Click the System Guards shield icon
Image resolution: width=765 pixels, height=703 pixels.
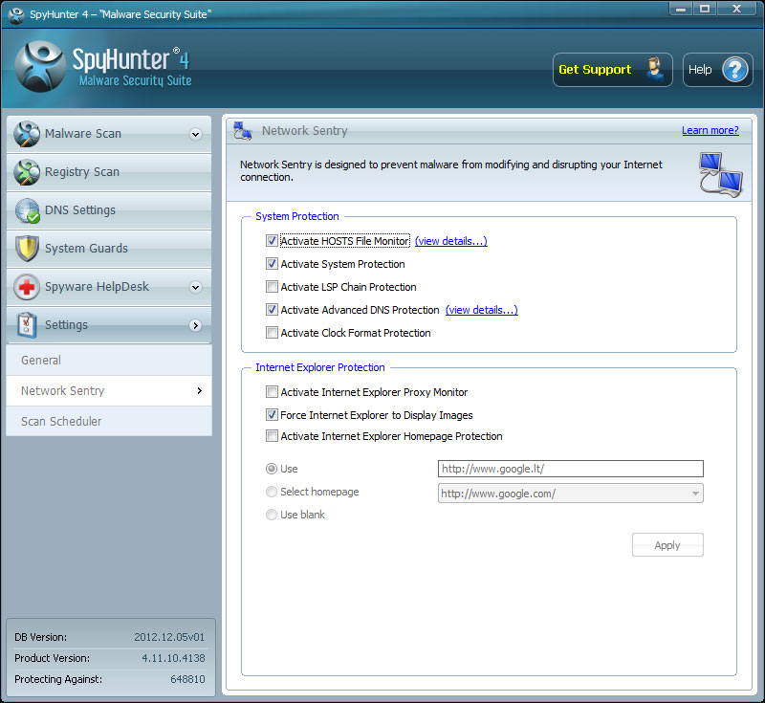tap(27, 249)
